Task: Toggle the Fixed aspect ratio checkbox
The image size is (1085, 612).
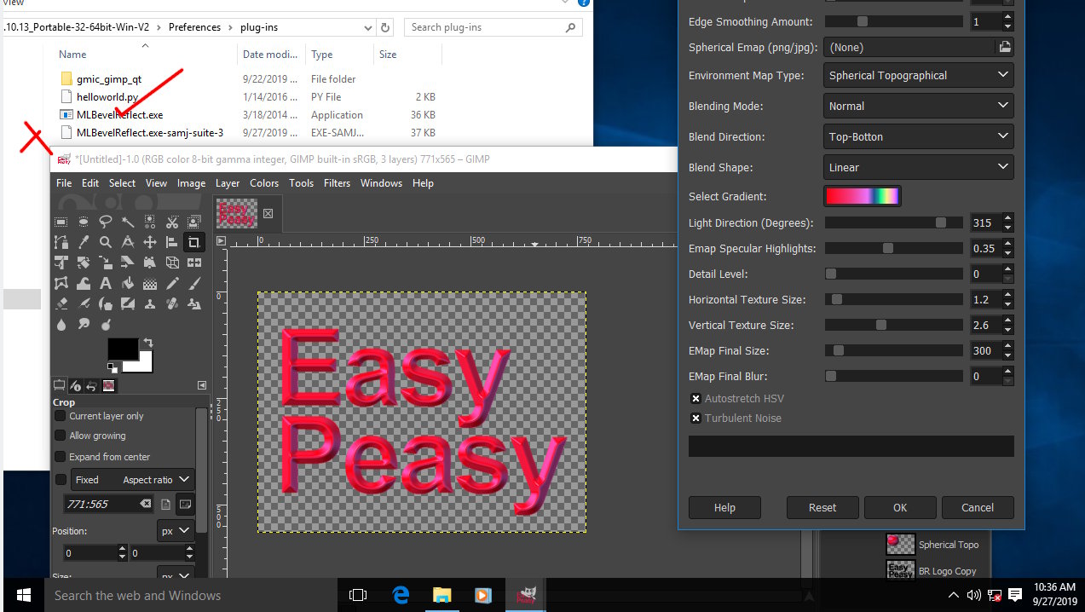Action: 61,480
